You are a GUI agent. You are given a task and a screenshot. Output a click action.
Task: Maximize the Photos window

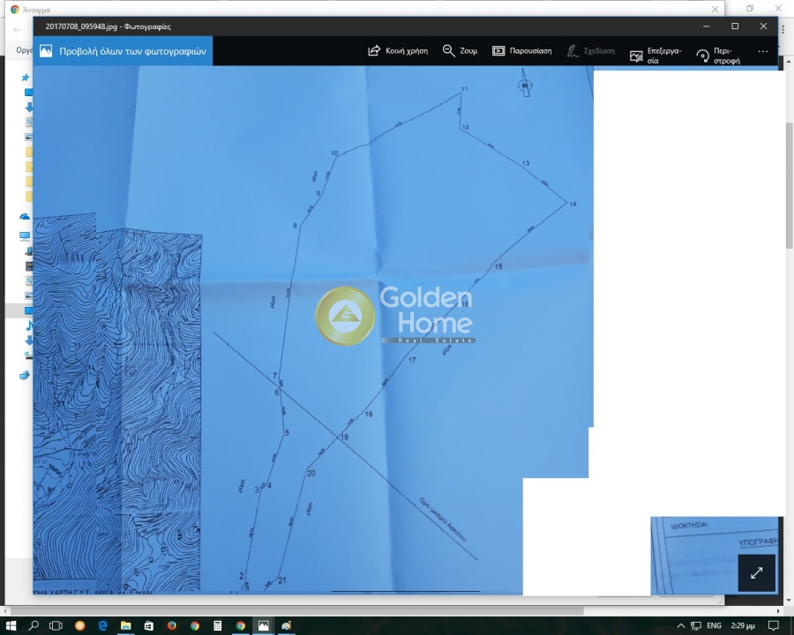[x=735, y=26]
